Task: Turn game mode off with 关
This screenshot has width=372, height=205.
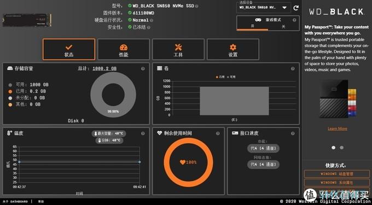Action: click(283, 26)
